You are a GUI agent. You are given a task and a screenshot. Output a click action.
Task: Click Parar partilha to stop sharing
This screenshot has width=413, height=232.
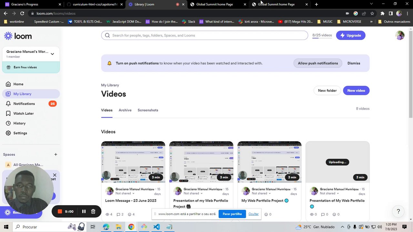pyautogui.click(x=232, y=214)
